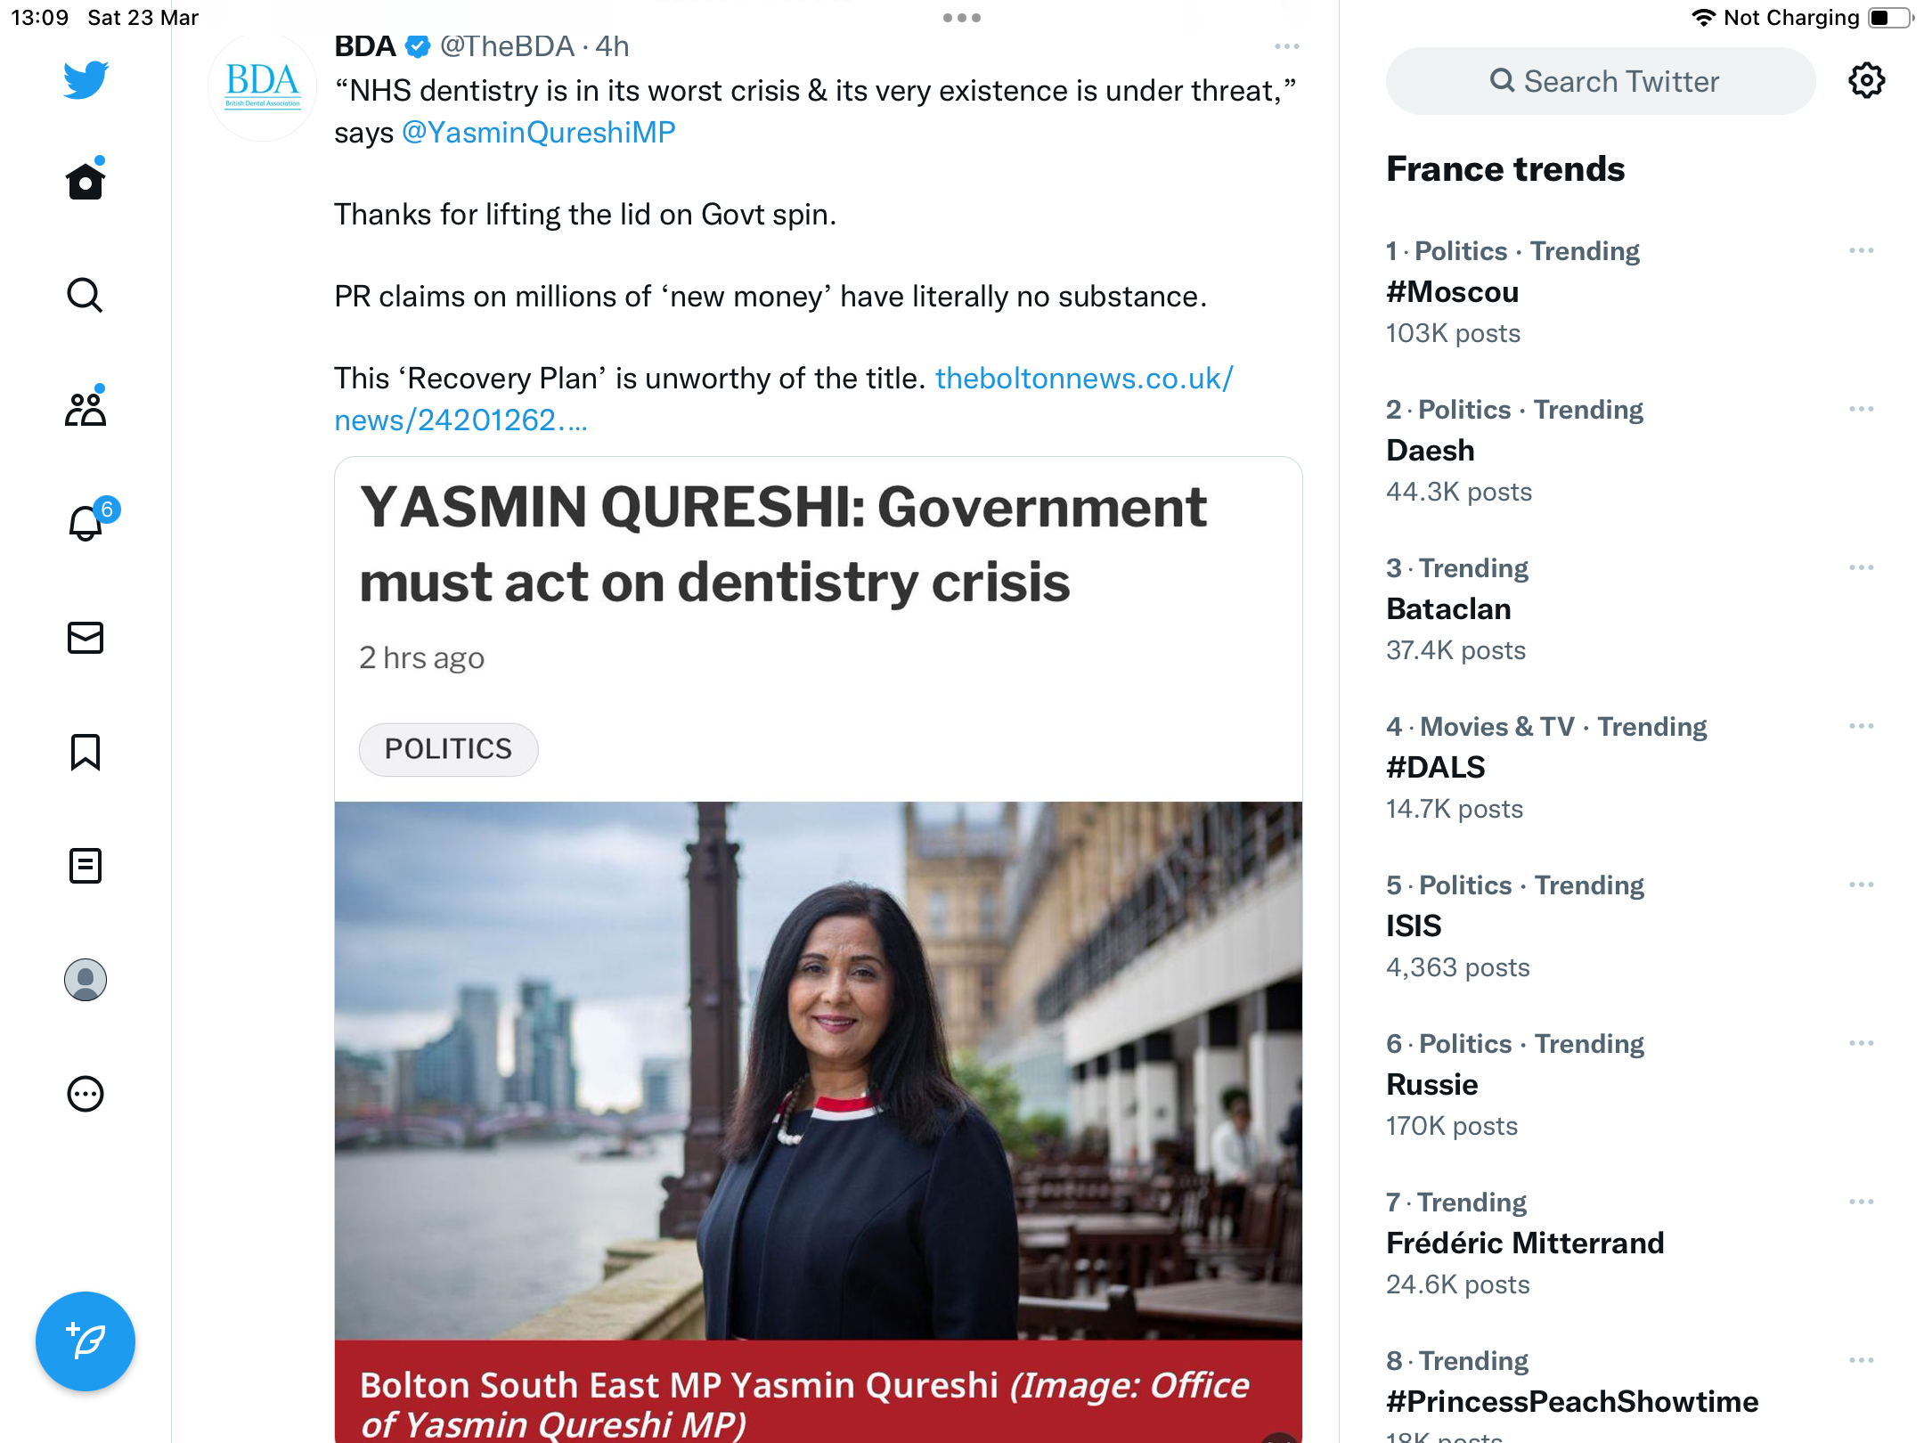The image size is (1924, 1443).
Task: Compose a new post with feather button
Action: click(86, 1341)
